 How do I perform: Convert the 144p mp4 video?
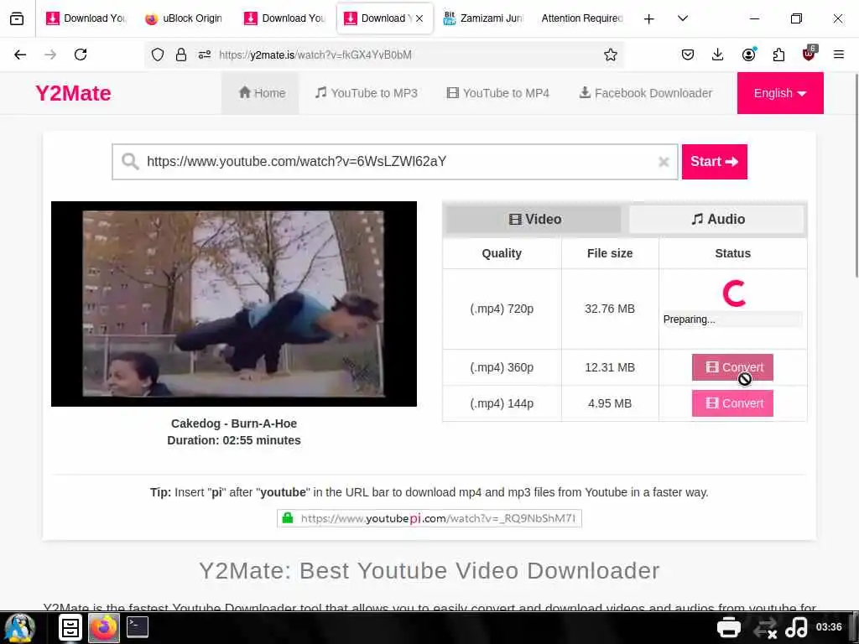pos(732,403)
